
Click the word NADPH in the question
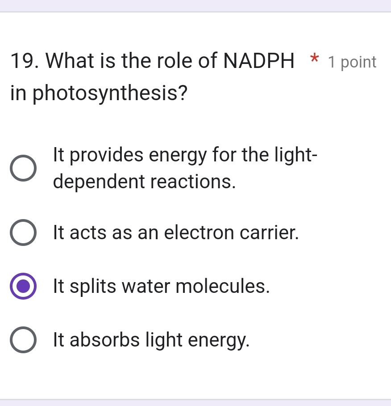[259, 61]
